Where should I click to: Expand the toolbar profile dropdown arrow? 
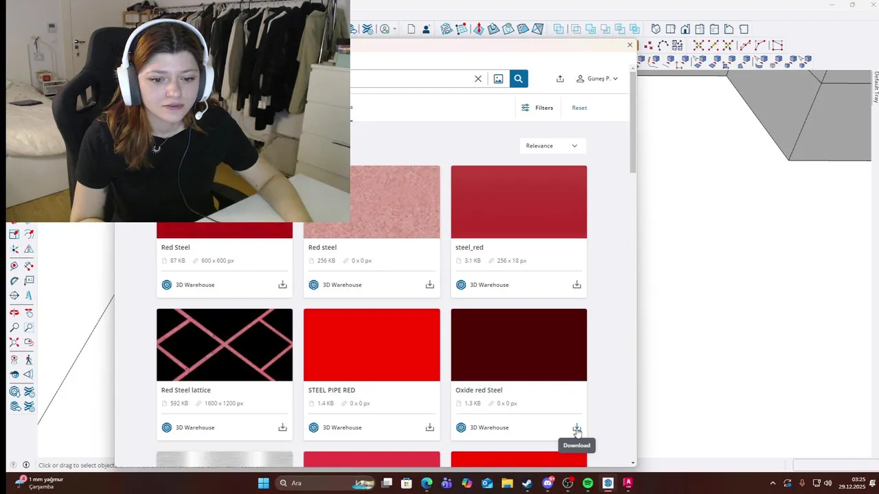(x=395, y=30)
